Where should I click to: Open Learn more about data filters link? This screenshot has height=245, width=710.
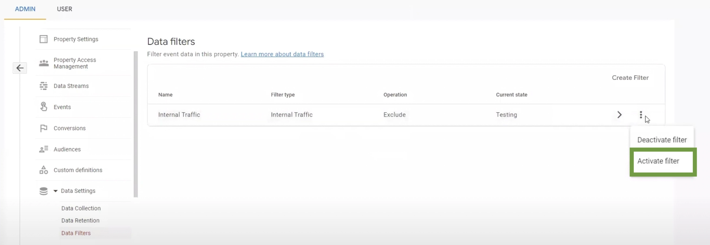pos(282,54)
